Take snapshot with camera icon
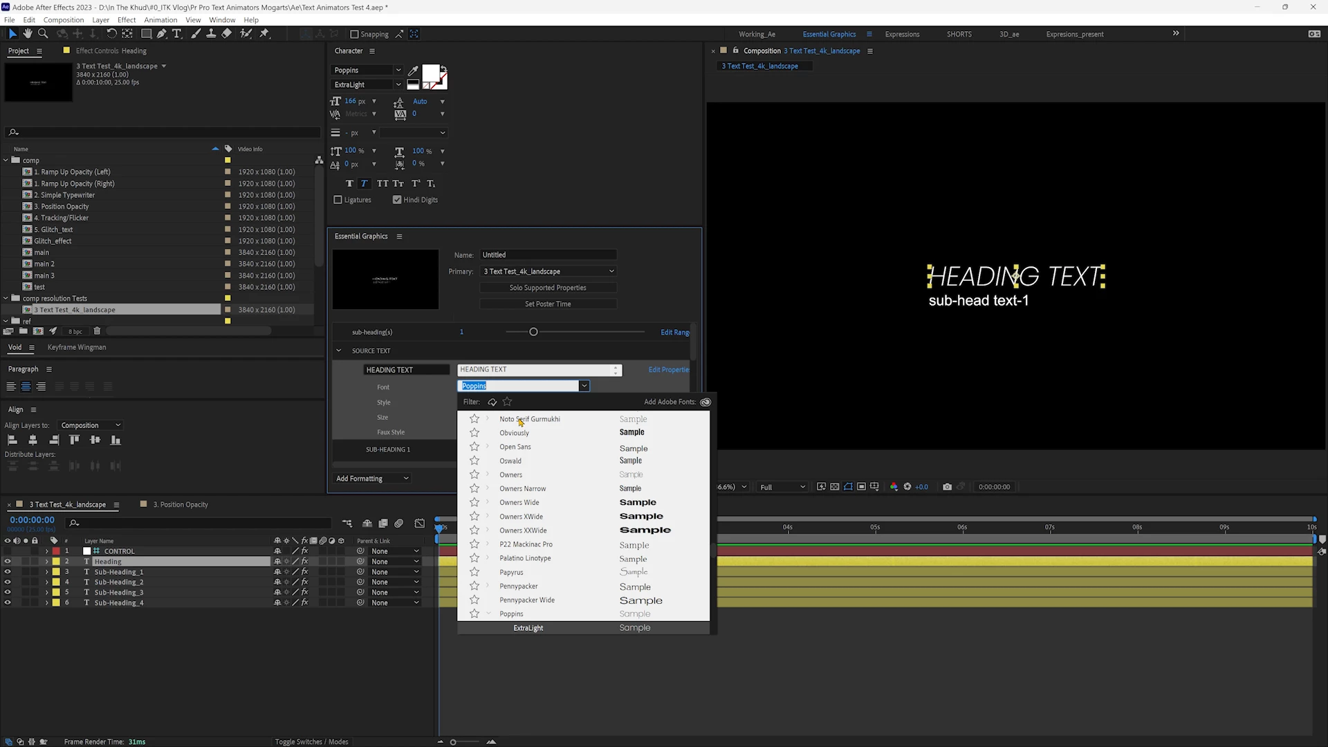This screenshot has width=1328, height=747. [x=947, y=487]
